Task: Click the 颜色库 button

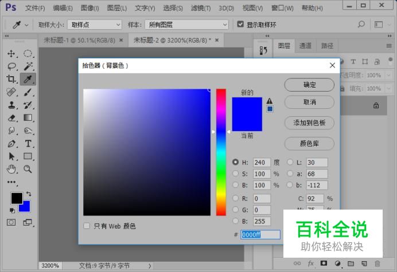Action: tap(309, 144)
